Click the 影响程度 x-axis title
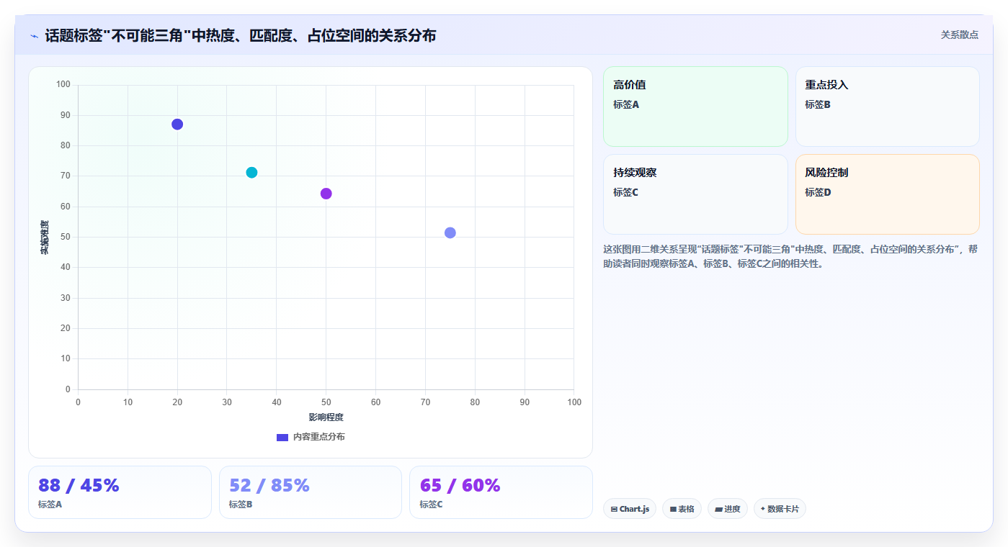1008x547 pixels. click(326, 417)
